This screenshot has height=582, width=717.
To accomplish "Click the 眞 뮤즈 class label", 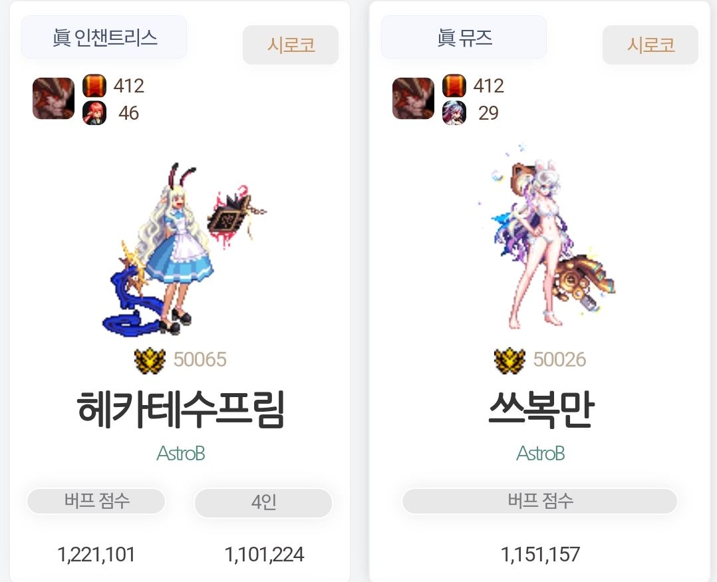I will 464,37.
